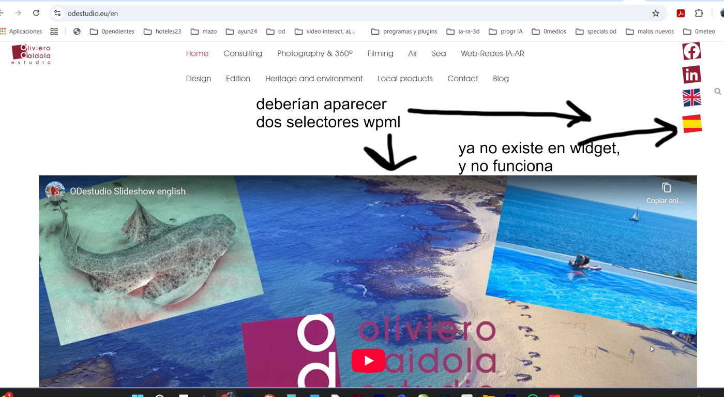The image size is (724, 397).
Task: Click the ODestudio Slideshow english video title
Action: tap(128, 191)
